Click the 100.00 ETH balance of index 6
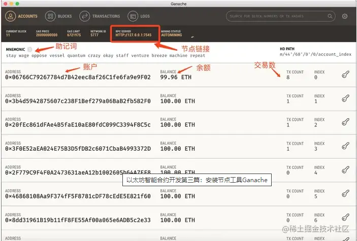Screen dimensions: 357x241 [x=178, y=220]
